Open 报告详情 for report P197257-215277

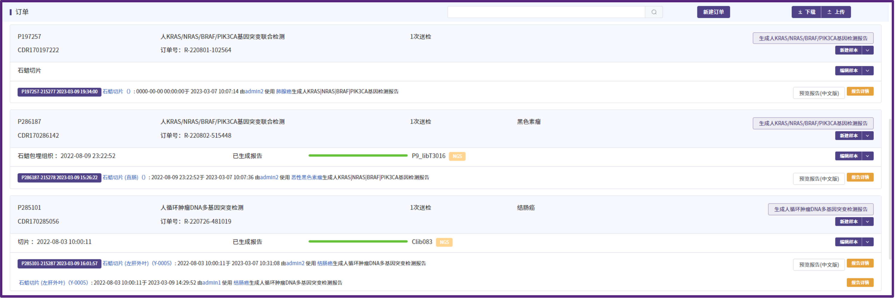[x=859, y=91]
